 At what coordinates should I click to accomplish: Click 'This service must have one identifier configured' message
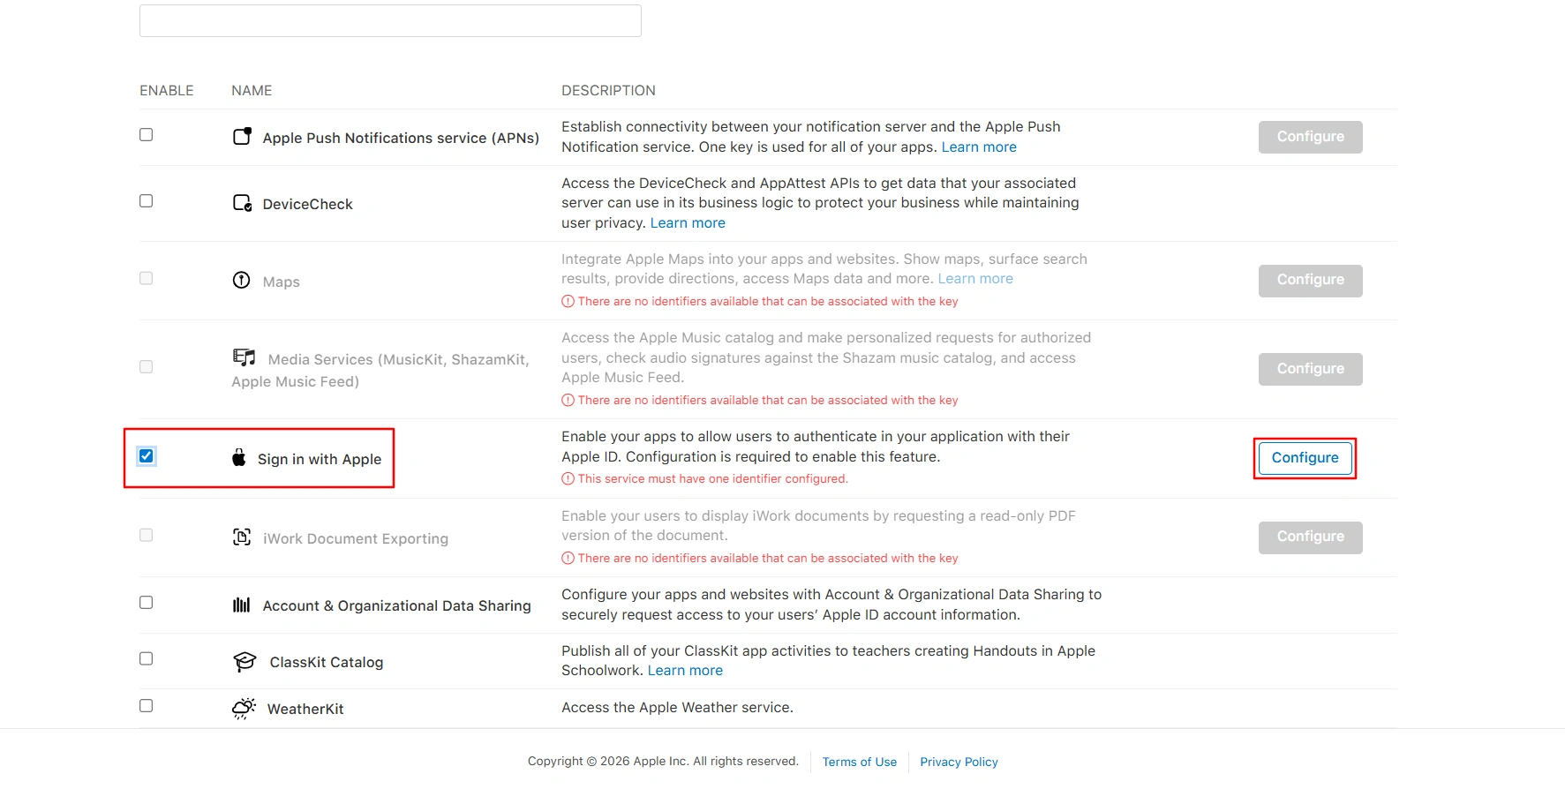coord(712,479)
